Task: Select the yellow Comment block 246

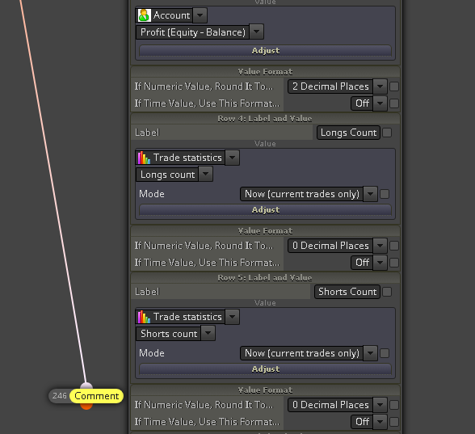Action: (97, 396)
